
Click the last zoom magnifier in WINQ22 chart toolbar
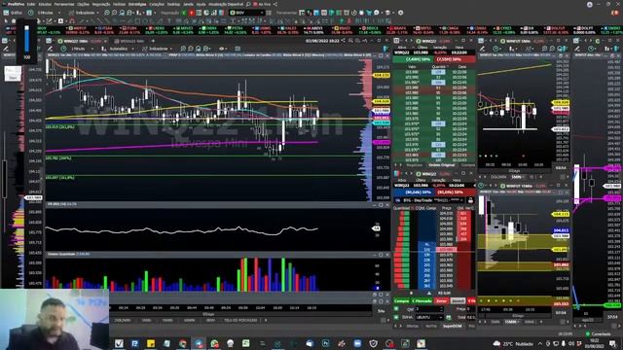tap(206, 49)
